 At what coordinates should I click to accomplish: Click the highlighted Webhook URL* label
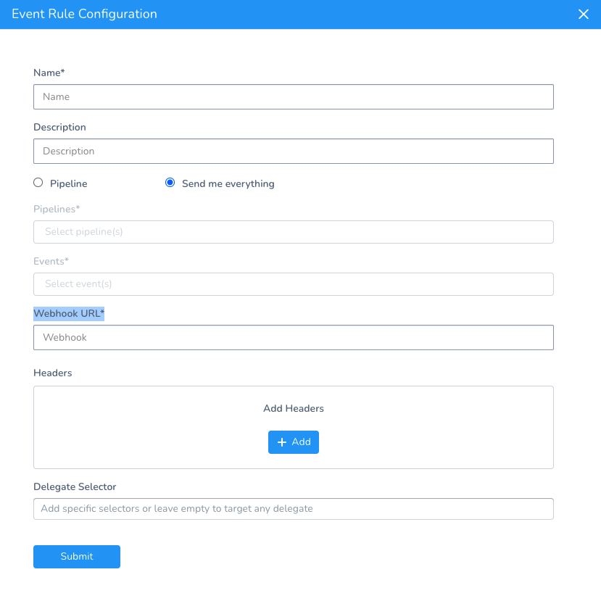(69, 313)
